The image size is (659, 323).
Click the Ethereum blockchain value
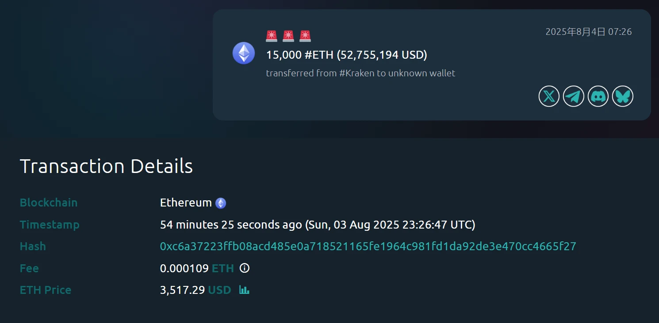coord(186,203)
